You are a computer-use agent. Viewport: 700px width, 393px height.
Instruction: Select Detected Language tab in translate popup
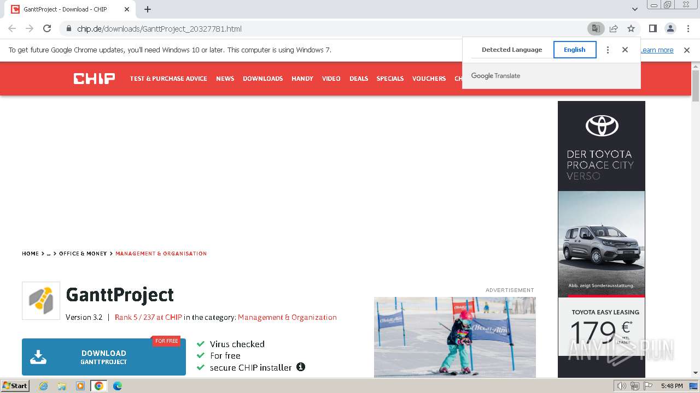point(512,50)
